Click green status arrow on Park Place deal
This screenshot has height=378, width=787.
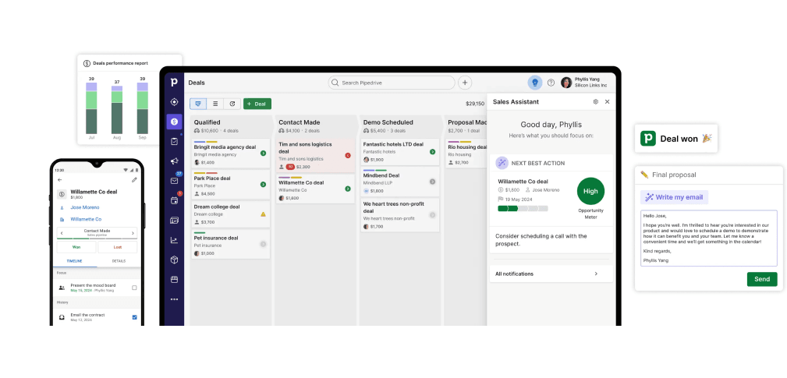(x=263, y=185)
